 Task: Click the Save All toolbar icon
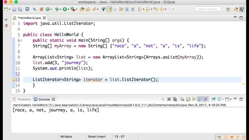tap(20, 9)
